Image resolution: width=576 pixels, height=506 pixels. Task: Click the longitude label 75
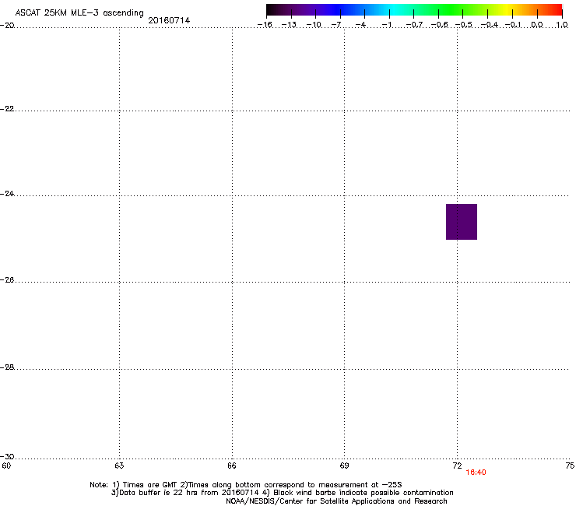click(570, 466)
